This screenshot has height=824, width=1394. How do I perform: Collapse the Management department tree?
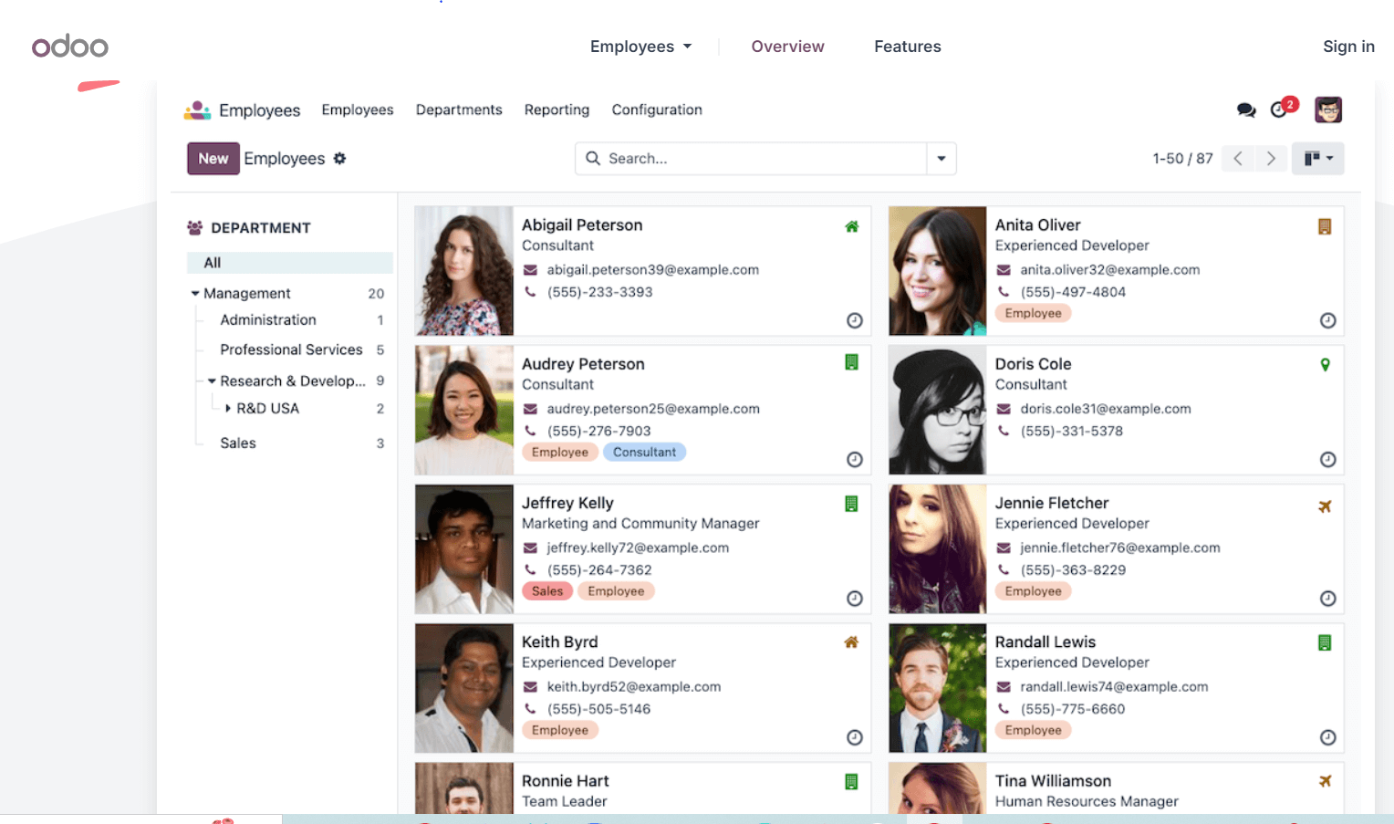pyautogui.click(x=195, y=294)
